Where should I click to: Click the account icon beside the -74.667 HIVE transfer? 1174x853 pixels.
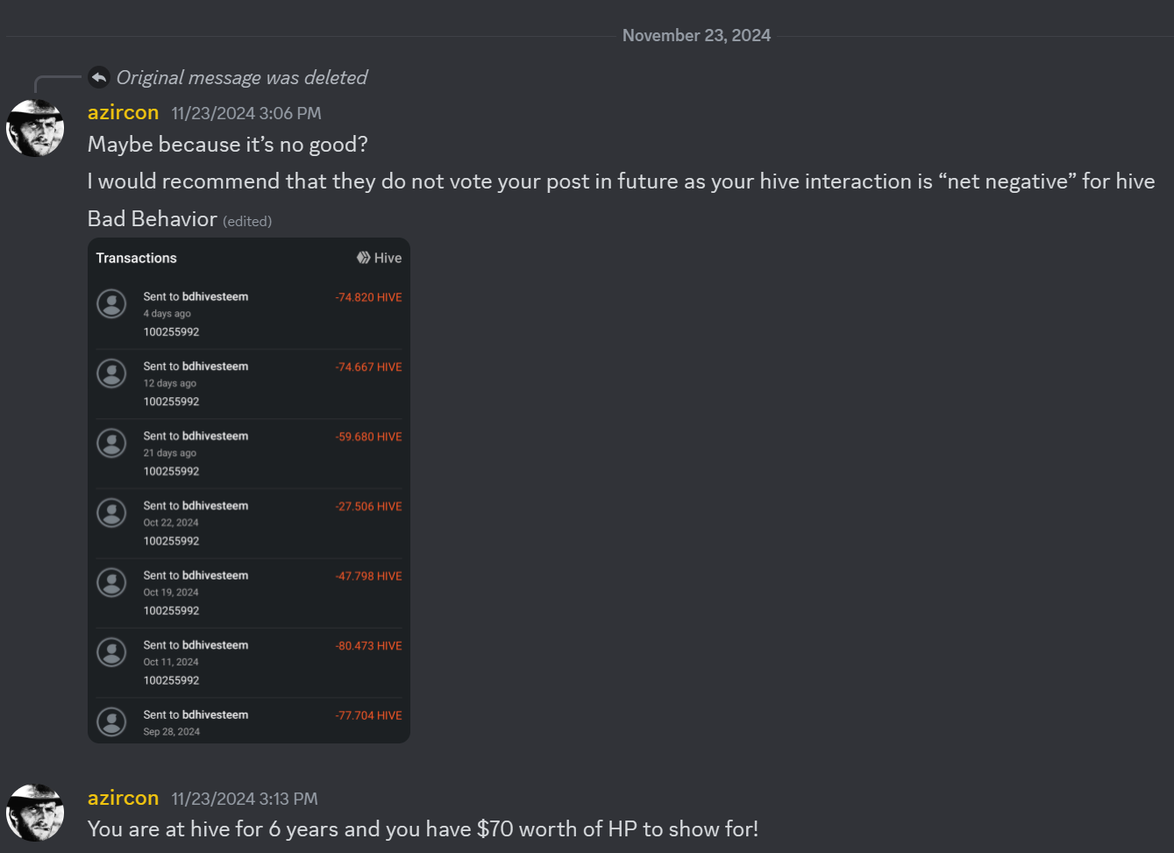[111, 373]
